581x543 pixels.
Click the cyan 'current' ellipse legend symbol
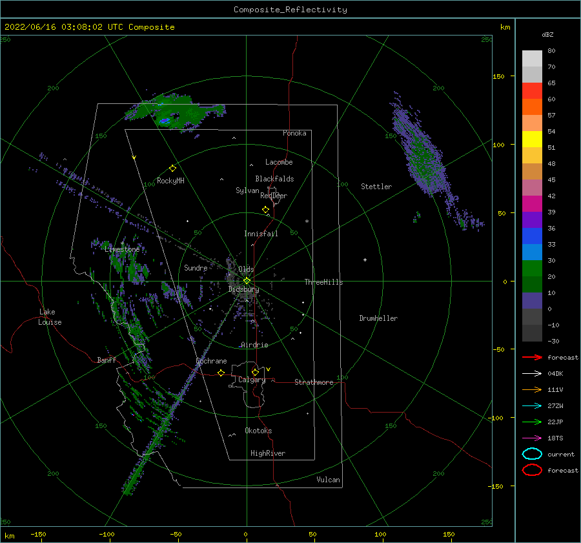[x=532, y=454]
